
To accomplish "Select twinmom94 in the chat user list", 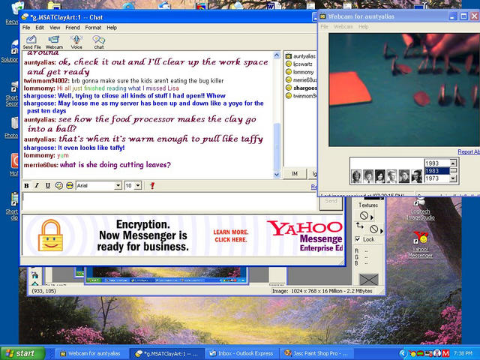I will (x=301, y=96).
